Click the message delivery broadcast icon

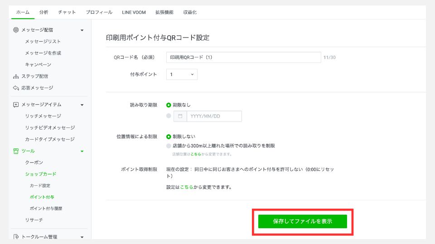point(16,30)
